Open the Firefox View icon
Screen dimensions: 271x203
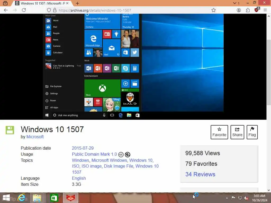point(5,3)
